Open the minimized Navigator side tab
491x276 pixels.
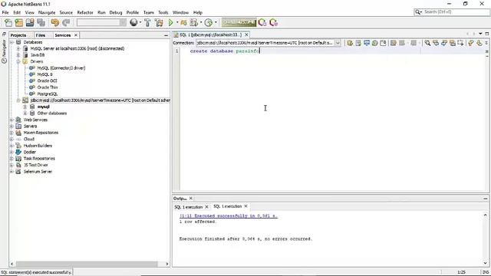(x=4, y=48)
